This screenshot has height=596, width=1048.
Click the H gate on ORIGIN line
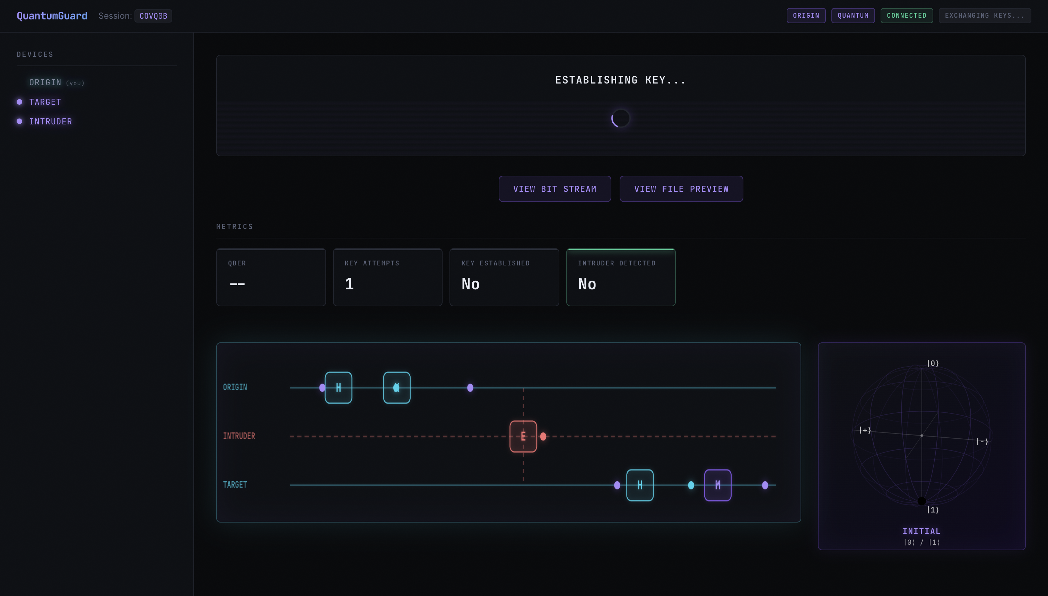[338, 387]
